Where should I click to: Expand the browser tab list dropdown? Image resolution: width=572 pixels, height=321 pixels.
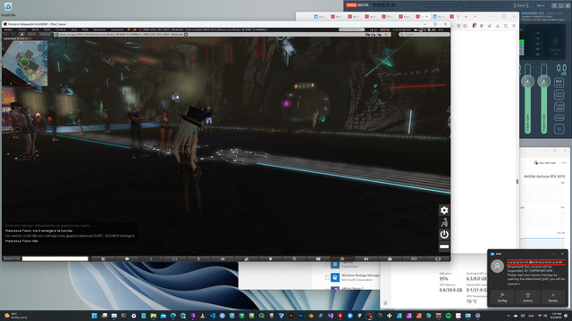(475, 17)
